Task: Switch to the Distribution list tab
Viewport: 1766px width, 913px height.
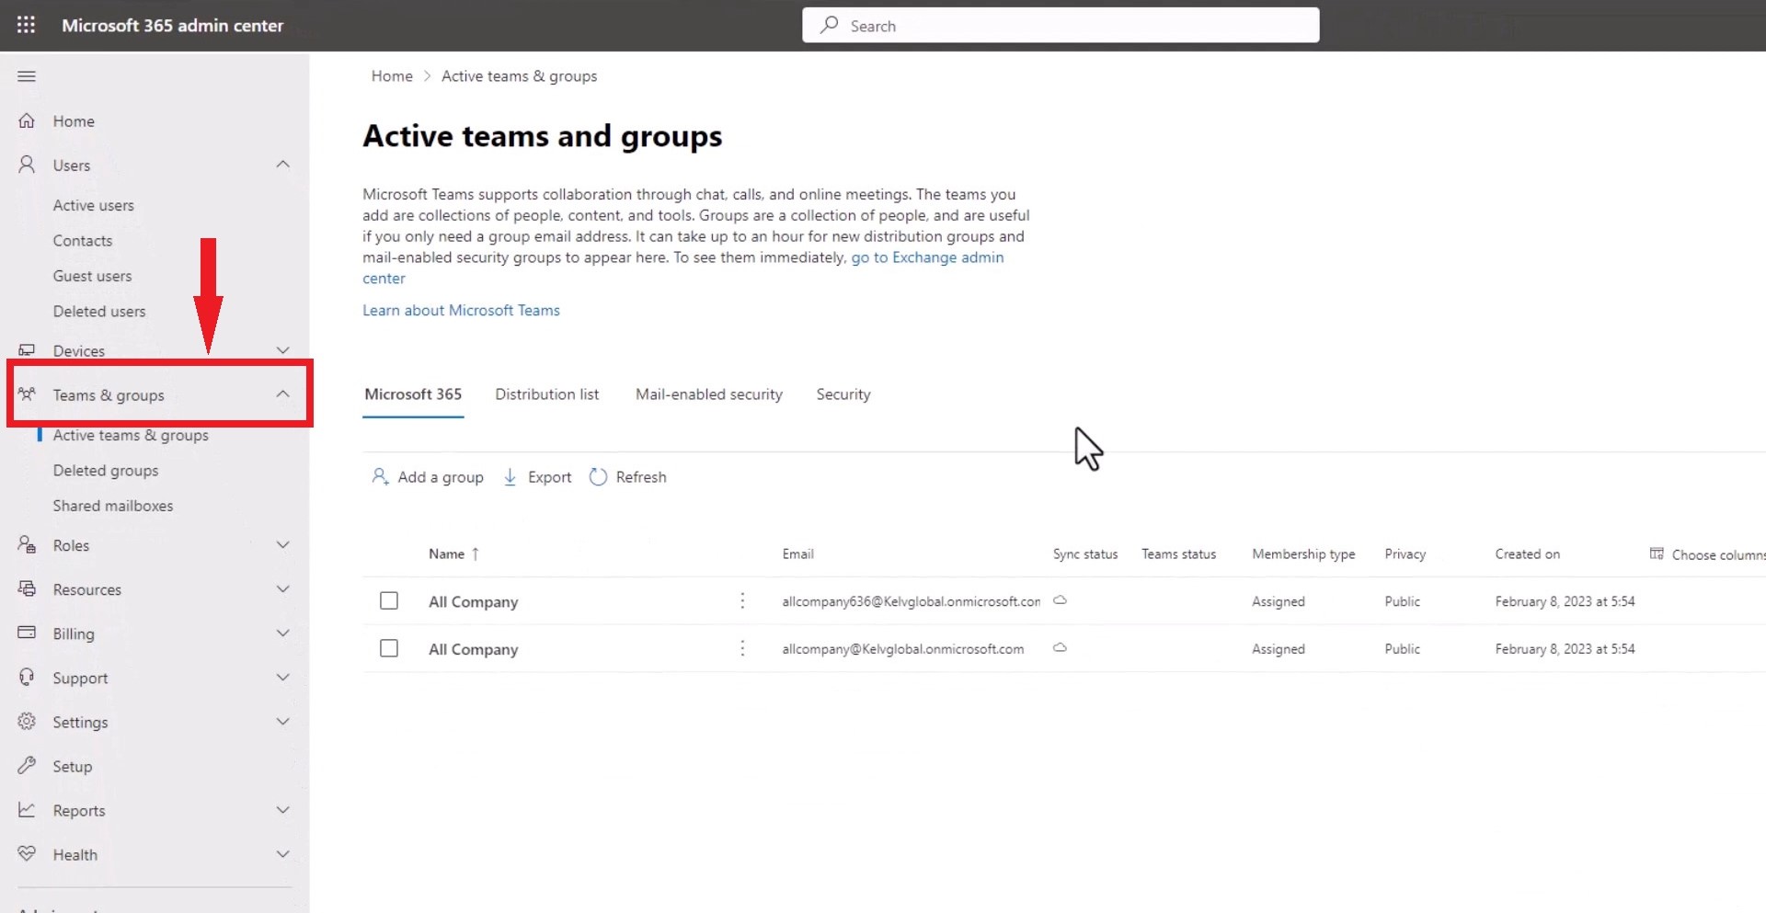Action: pos(546,394)
